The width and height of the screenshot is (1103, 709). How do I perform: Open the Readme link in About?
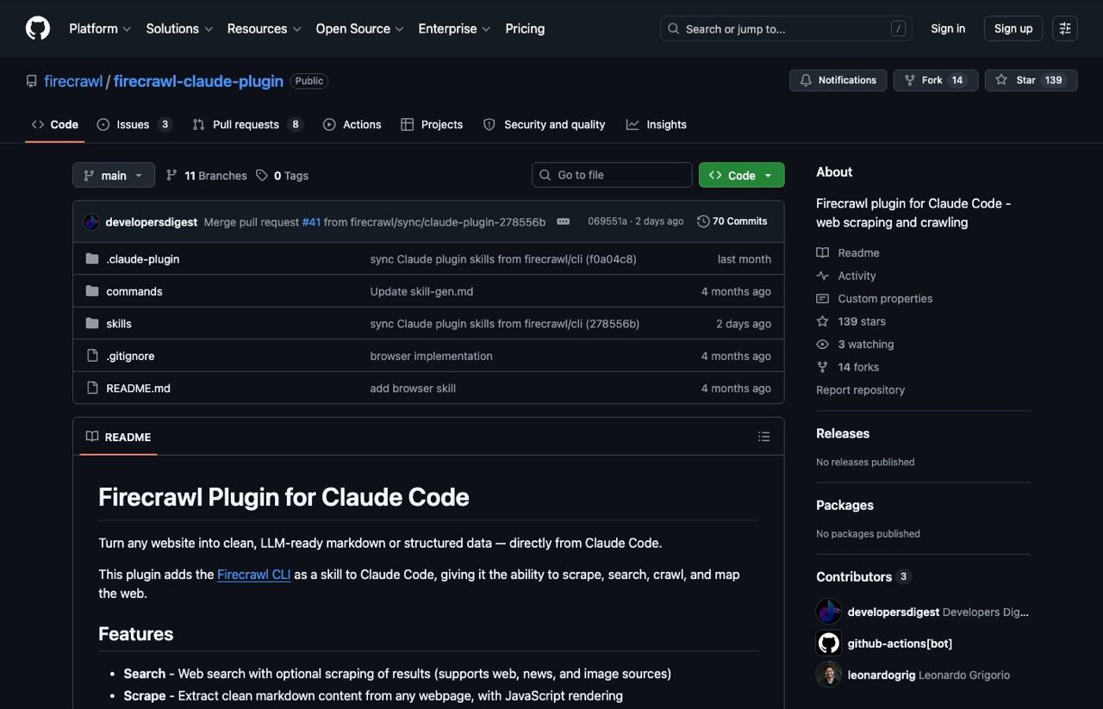pyautogui.click(x=849, y=252)
